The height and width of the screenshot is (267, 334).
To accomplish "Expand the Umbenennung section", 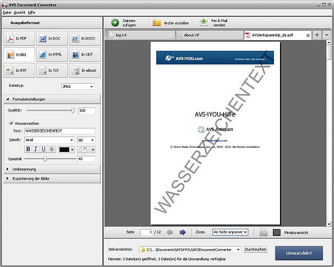I will (x=52, y=169).
